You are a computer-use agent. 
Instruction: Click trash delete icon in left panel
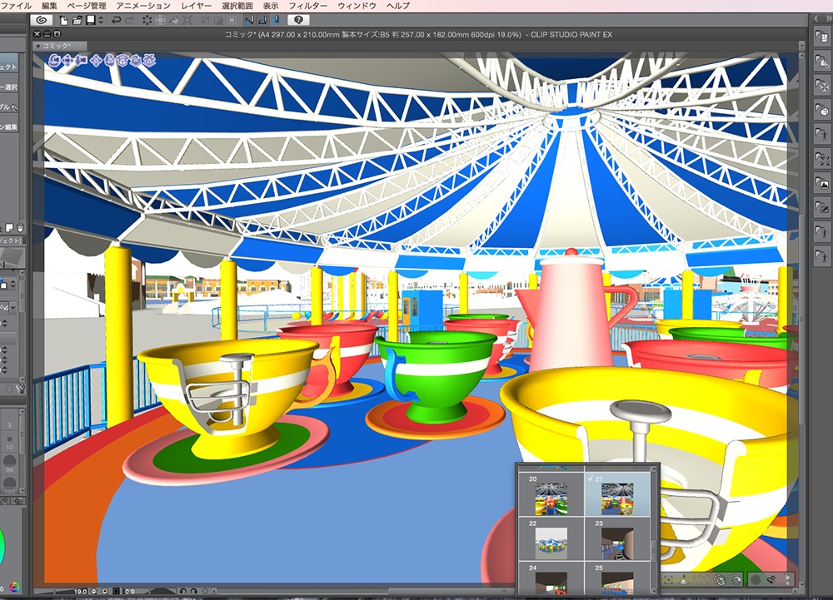20,228
